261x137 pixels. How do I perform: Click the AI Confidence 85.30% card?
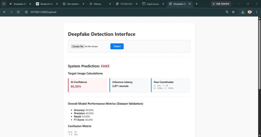click(x=88, y=85)
